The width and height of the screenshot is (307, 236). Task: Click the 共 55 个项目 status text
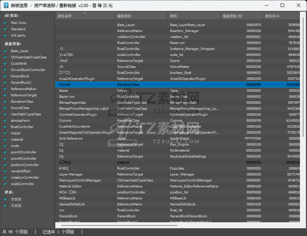pyautogui.click(x=15, y=232)
